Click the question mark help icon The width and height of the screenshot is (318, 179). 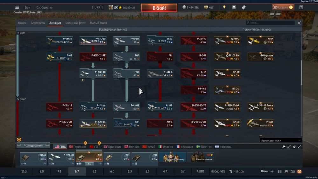coord(301,7)
